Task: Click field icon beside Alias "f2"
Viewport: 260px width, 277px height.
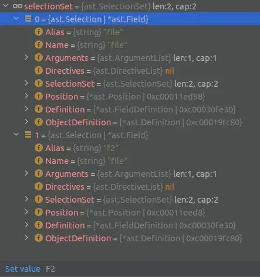Action: coord(39,148)
